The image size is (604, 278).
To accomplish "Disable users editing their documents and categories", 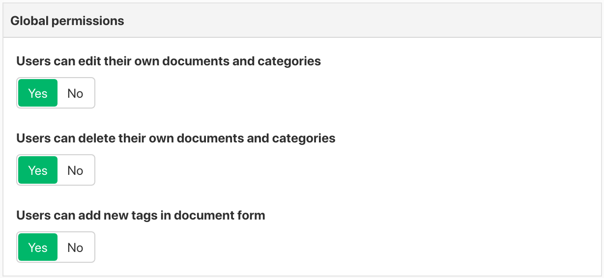I will (x=75, y=93).
